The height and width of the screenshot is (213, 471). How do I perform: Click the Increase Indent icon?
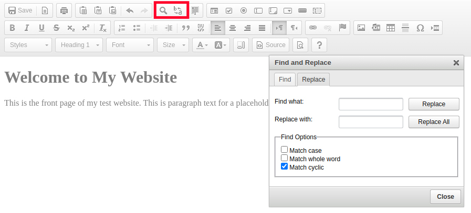[x=169, y=28]
